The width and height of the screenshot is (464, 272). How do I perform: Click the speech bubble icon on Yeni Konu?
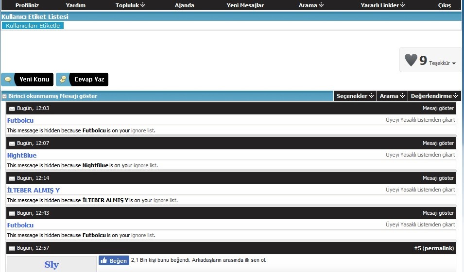pyautogui.click(x=8, y=80)
